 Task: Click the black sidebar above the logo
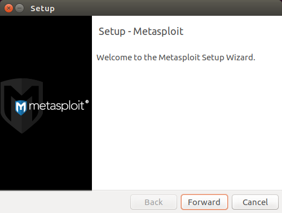click(46, 47)
